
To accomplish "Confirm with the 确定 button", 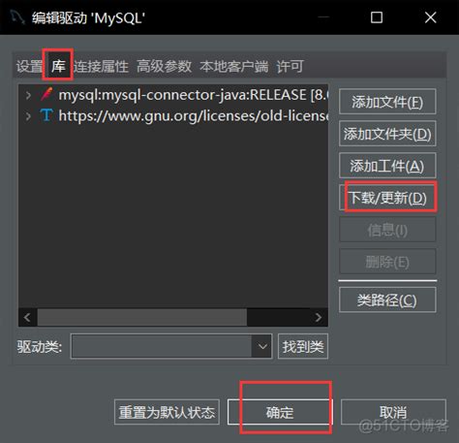I will pos(280,412).
